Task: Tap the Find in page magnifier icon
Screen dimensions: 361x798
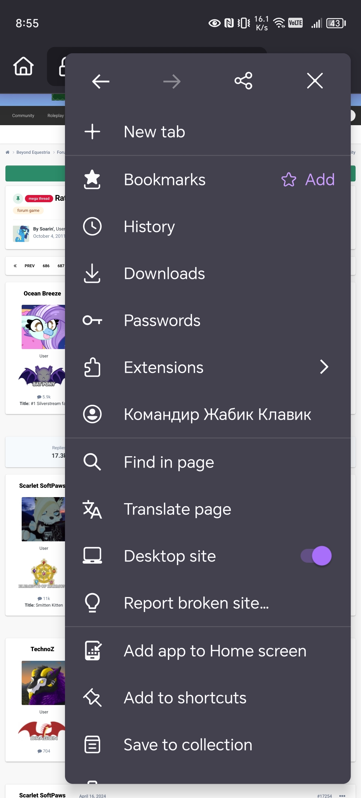Action: click(92, 462)
